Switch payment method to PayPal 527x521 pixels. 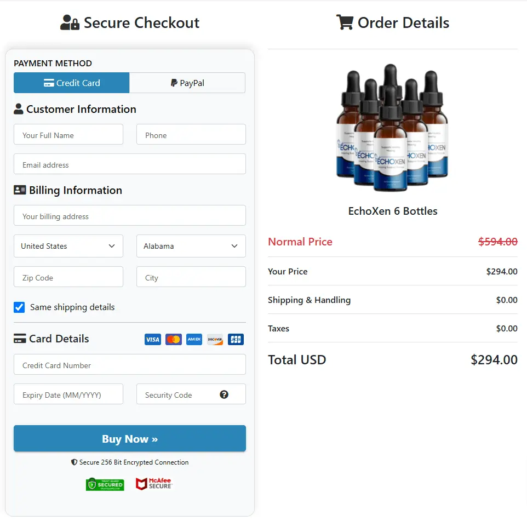[187, 83]
